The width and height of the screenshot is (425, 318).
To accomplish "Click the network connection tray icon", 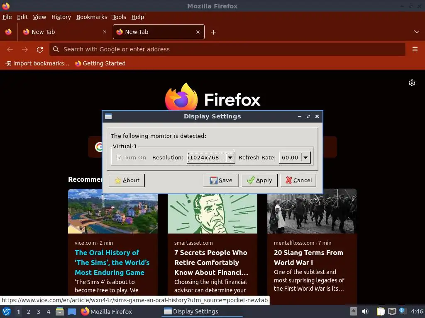I will coord(392,311).
